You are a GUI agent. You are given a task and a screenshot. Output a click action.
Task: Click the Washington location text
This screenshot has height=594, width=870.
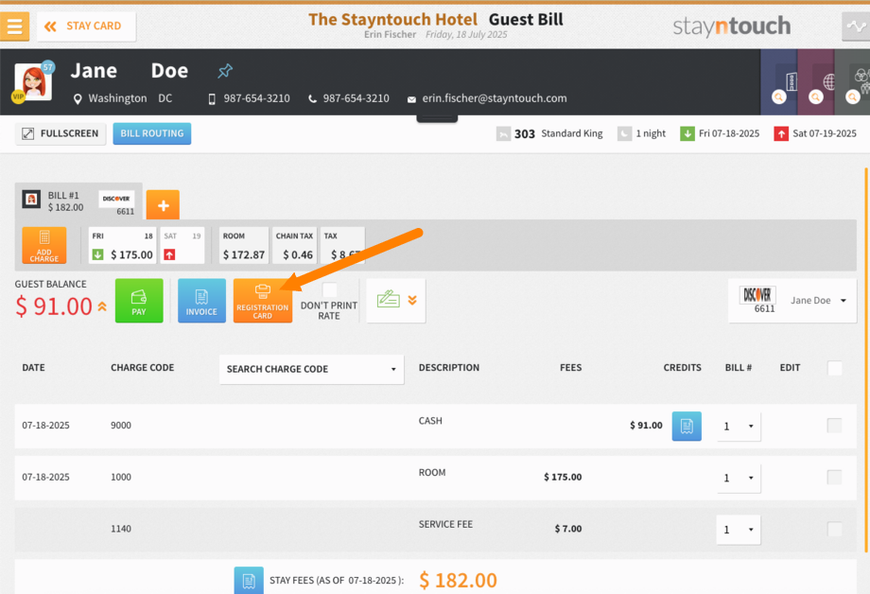click(x=117, y=98)
